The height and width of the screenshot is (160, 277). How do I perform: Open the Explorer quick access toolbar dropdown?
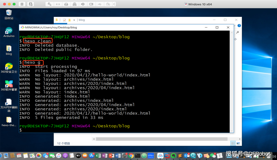(74, 20)
